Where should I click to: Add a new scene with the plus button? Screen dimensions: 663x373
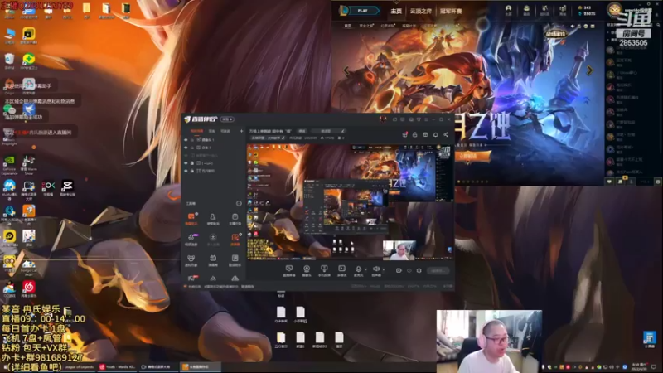(241, 131)
